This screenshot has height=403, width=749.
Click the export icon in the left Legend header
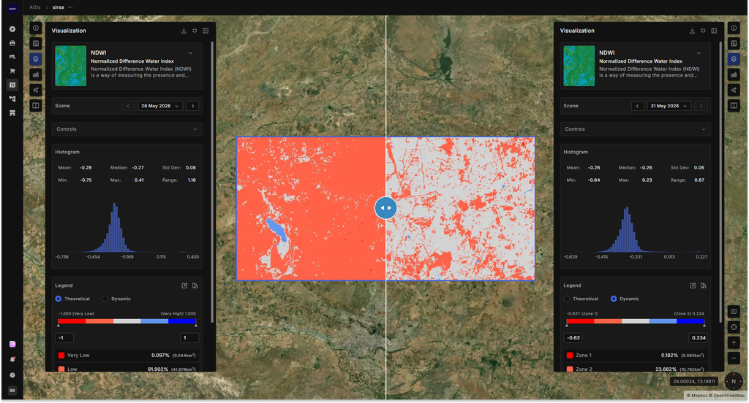point(184,285)
